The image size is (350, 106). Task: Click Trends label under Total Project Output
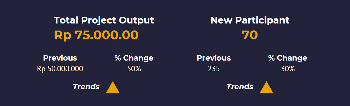(86, 87)
